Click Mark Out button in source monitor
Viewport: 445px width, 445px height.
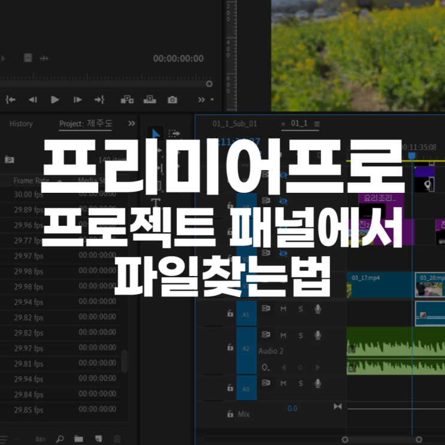pyautogui.click(x=99, y=99)
